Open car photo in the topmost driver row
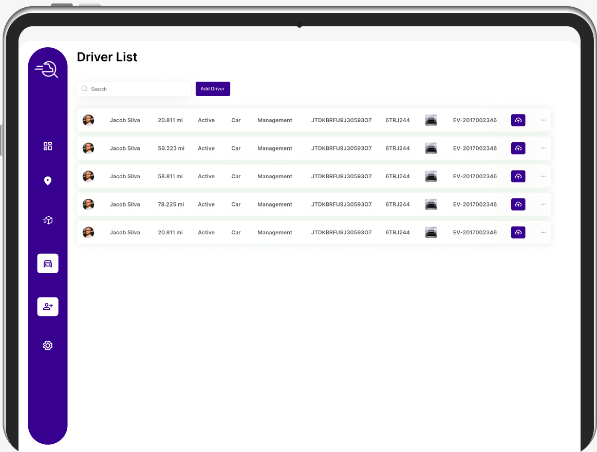 pos(431,120)
